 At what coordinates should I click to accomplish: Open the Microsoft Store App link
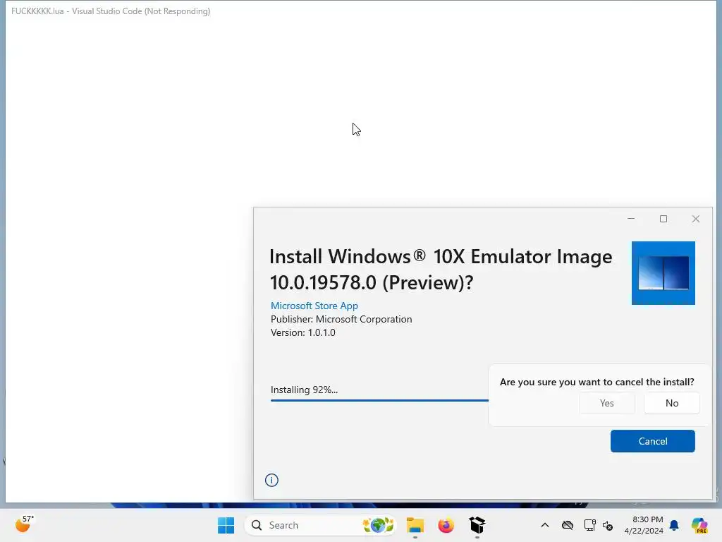(314, 306)
